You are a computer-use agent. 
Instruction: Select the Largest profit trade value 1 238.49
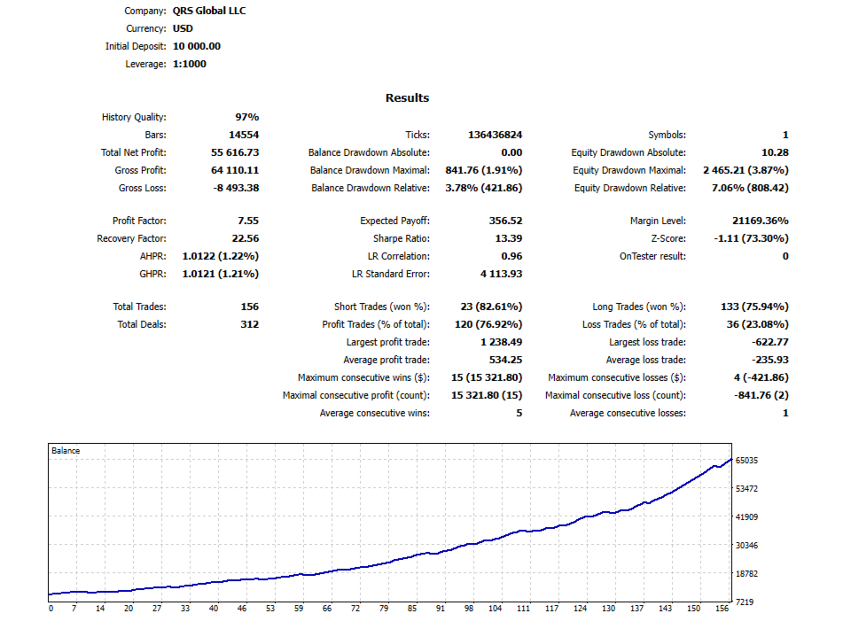tap(502, 342)
